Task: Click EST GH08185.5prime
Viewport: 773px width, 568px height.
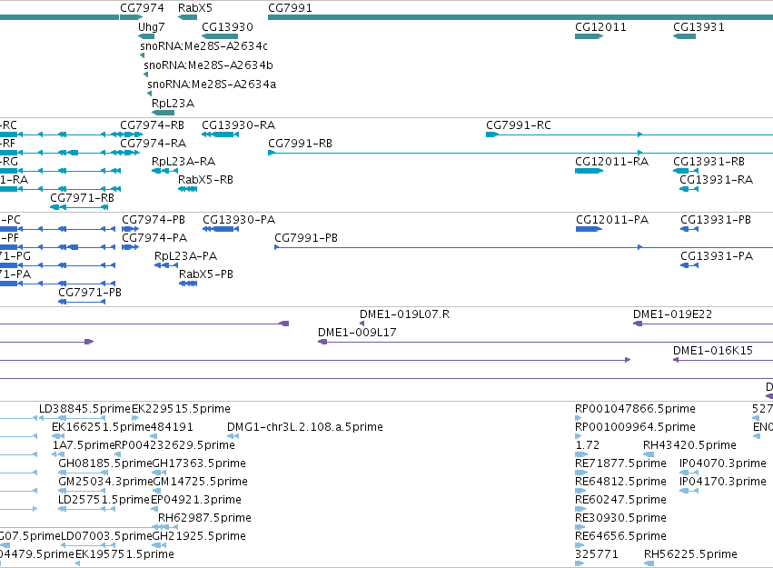Action: [x=105, y=463]
